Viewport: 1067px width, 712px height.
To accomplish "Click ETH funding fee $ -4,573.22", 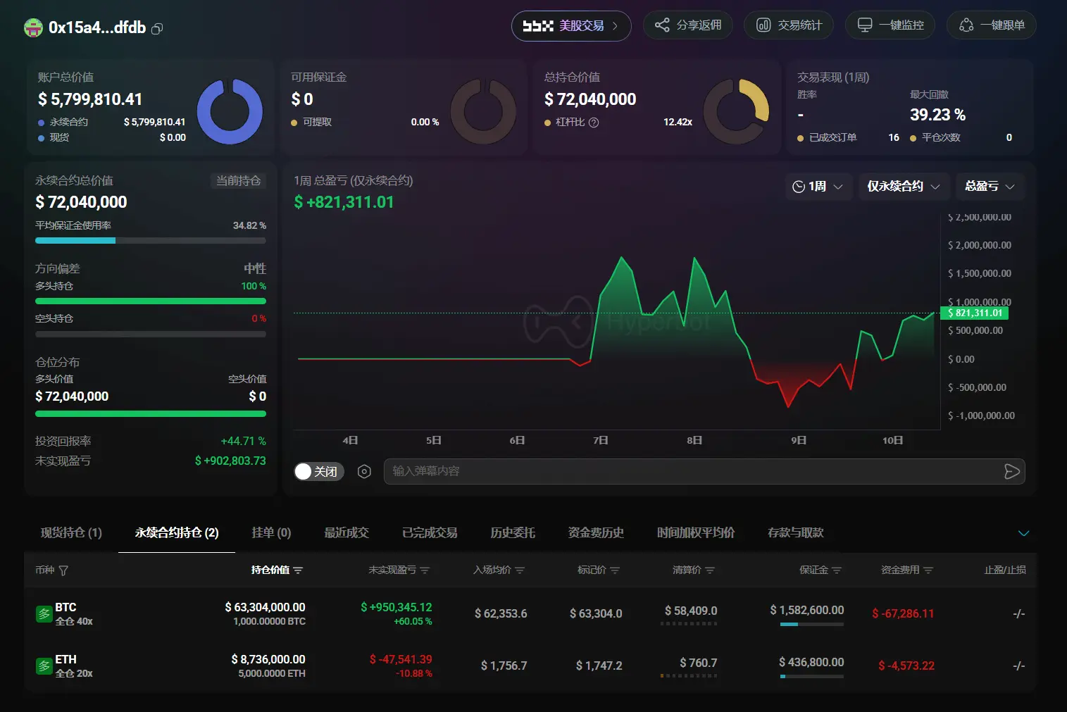I will [906, 666].
